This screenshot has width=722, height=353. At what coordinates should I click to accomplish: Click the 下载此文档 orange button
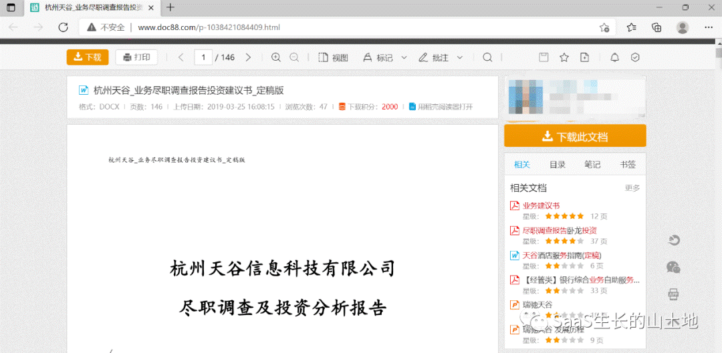click(575, 136)
